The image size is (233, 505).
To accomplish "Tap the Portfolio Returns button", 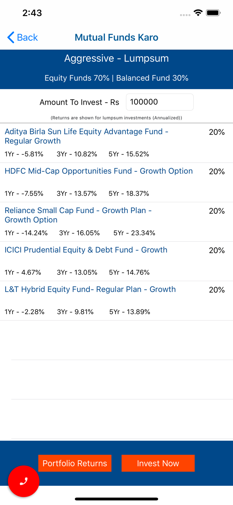I will point(75,463).
